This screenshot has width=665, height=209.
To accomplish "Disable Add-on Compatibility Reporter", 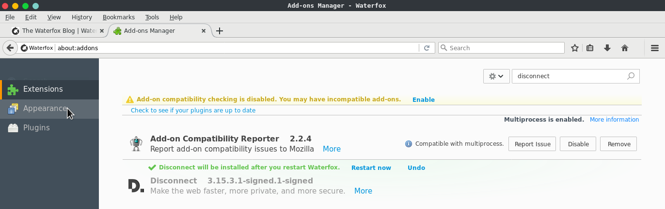I will tap(578, 144).
